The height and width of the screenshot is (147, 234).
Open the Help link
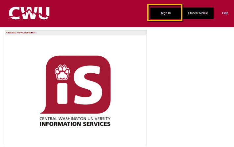tap(225, 13)
